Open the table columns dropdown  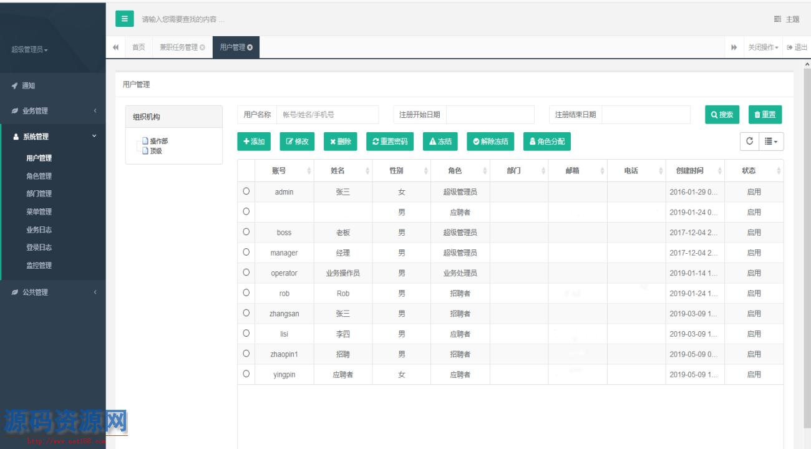click(771, 142)
